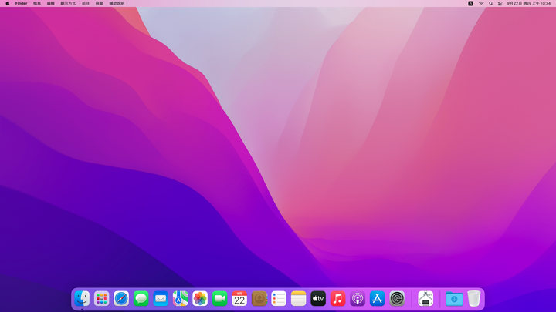Image resolution: width=556 pixels, height=312 pixels.
Task: Open the Finder menu
Action: pyautogui.click(x=22, y=3)
